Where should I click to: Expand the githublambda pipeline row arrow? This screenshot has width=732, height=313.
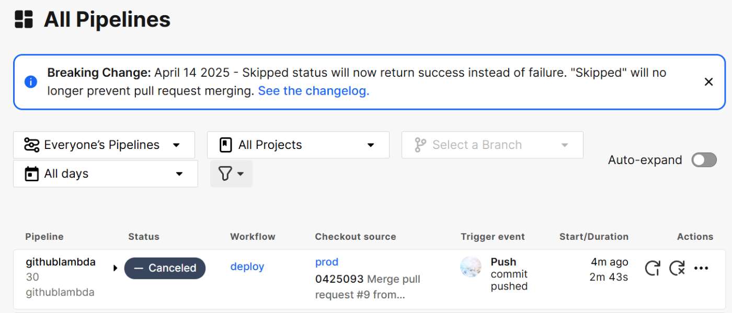(115, 268)
